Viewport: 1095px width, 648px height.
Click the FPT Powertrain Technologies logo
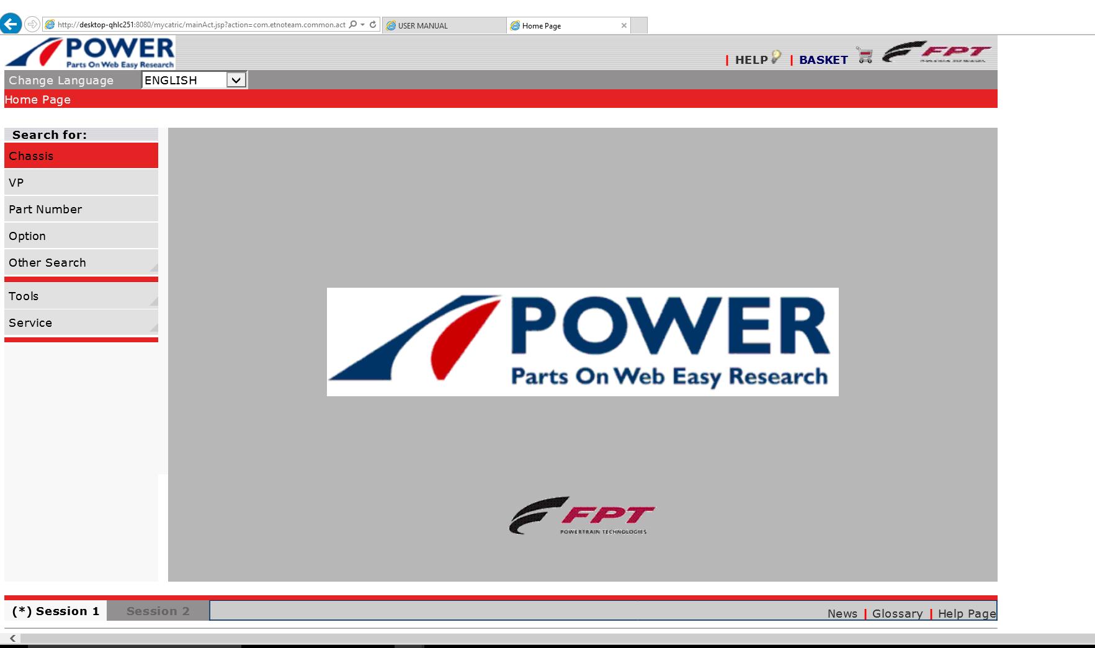point(582,516)
